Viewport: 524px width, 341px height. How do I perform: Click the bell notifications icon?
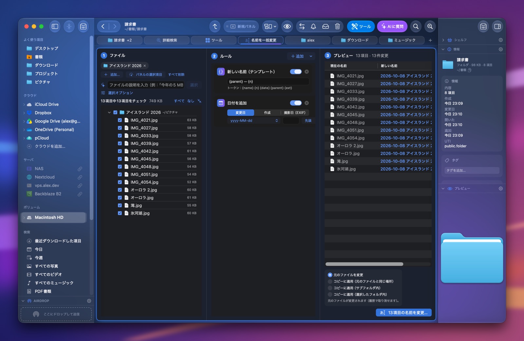[313, 27]
